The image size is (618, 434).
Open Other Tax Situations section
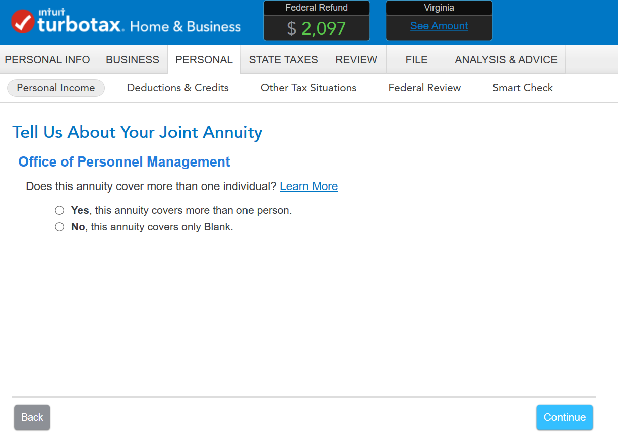pyautogui.click(x=308, y=88)
